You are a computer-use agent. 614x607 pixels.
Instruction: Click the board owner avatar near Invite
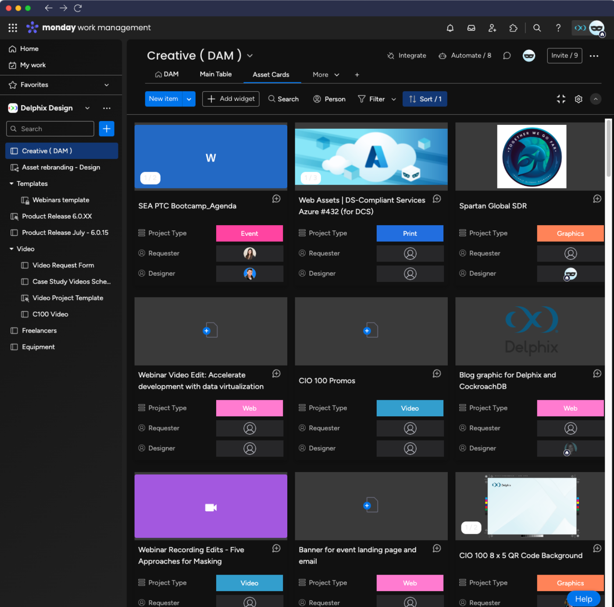[529, 56]
